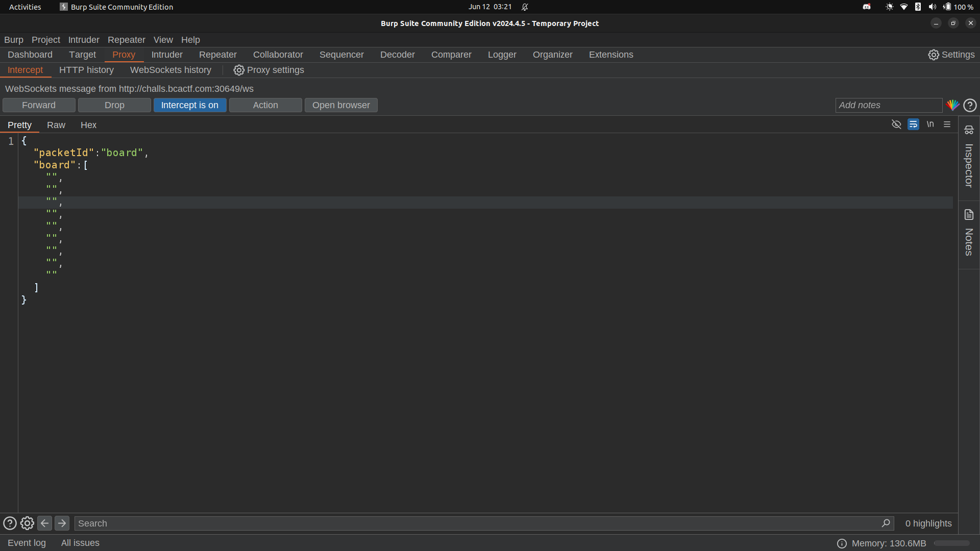Toggle show newline characters (\n) button
Image resolution: width=980 pixels, height=551 pixels.
point(930,124)
